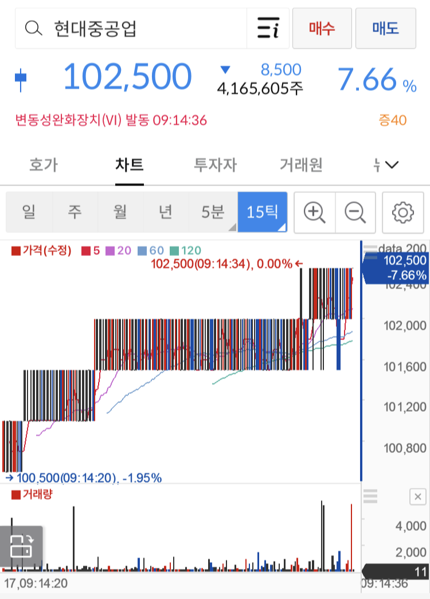The image size is (430, 599).
Task: Click the 매도 sell button
Action: pos(386,28)
